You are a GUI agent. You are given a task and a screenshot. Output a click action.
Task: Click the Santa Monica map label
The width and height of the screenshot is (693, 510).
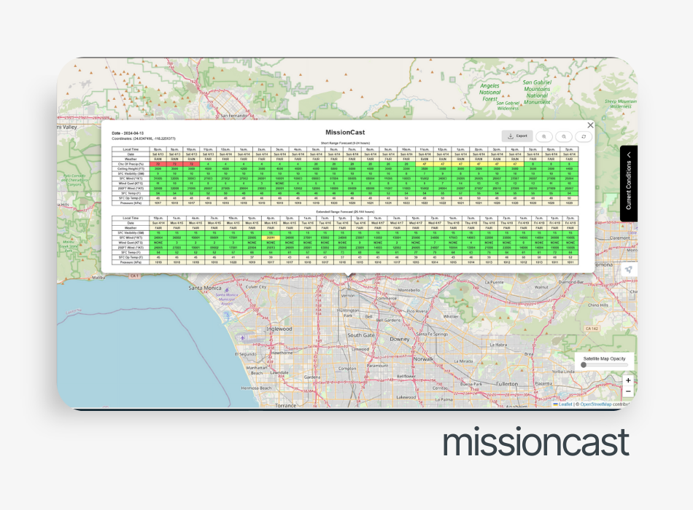pos(205,288)
